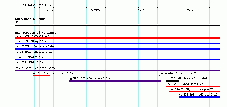Select the purple nsv6562249 variant bar

[x=117, y=70]
